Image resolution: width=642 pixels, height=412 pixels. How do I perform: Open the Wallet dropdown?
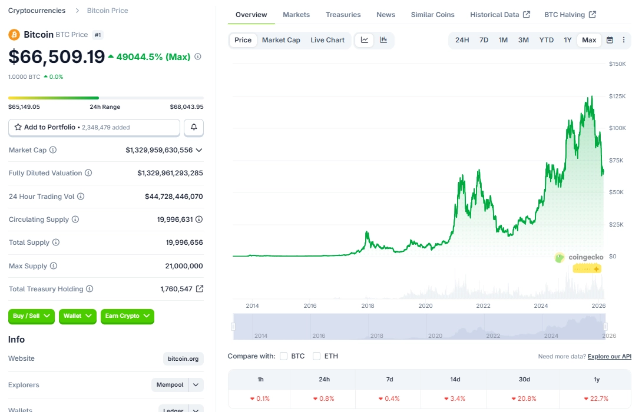pyautogui.click(x=77, y=316)
